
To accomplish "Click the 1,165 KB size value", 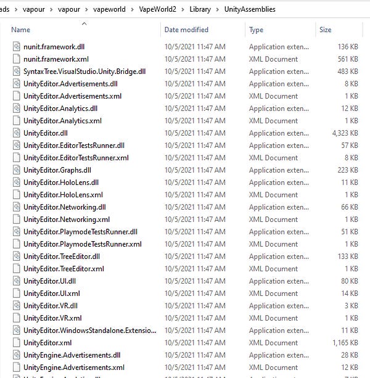I will point(345,343).
